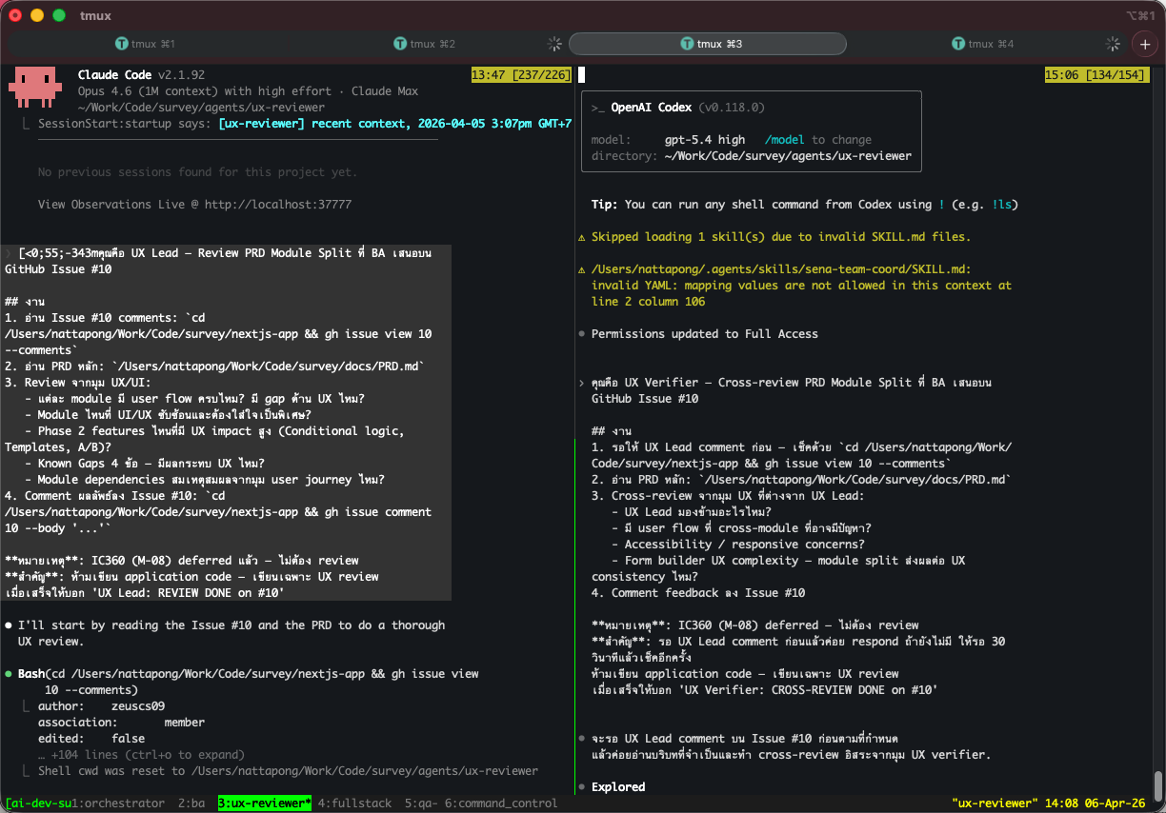This screenshot has width=1166, height=813.
Task: Click the Claude Code robot logo
Action: click(x=35, y=85)
